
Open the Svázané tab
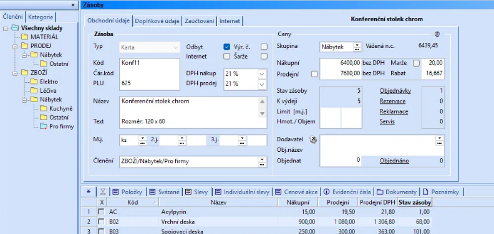point(165,192)
